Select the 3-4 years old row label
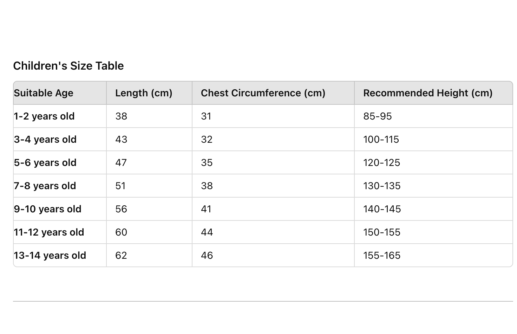The width and height of the screenshot is (517, 334). pos(45,139)
